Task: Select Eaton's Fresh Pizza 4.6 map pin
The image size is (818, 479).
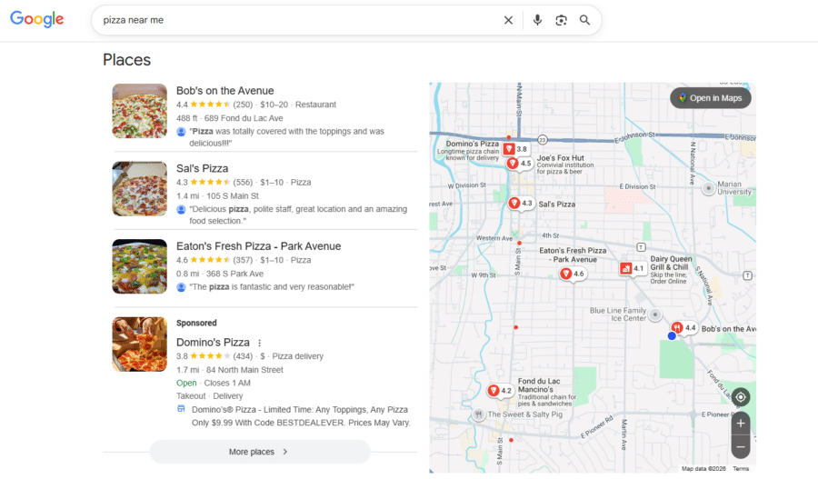Action: pyautogui.click(x=573, y=274)
